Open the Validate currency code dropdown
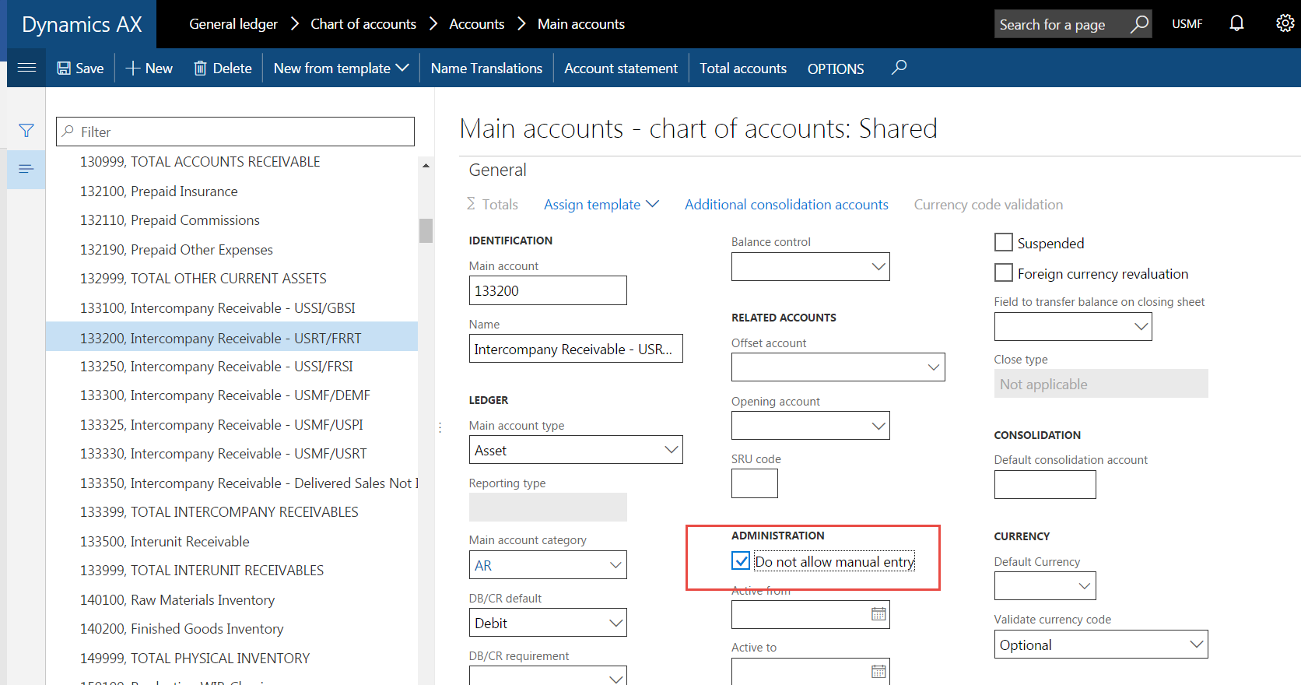Image resolution: width=1301 pixels, height=685 pixels. 1196,645
